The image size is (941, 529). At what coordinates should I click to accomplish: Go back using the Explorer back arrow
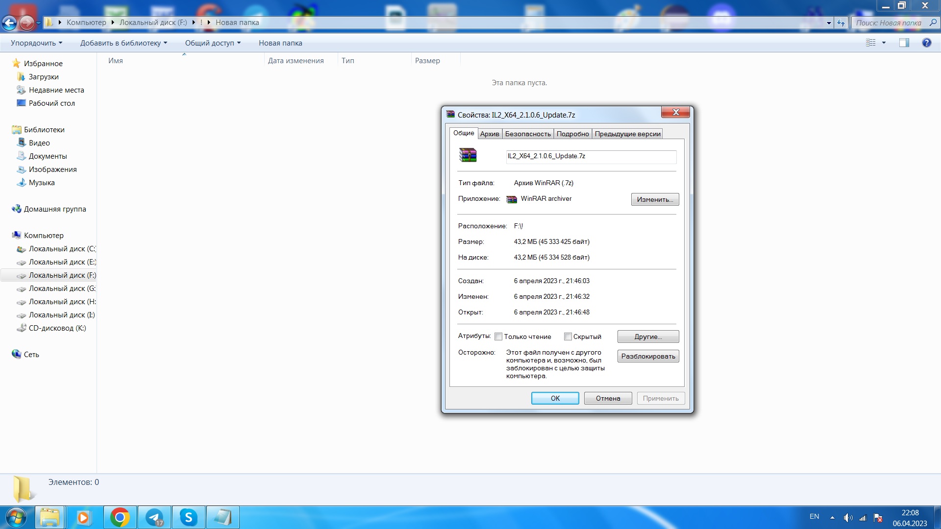(x=9, y=23)
